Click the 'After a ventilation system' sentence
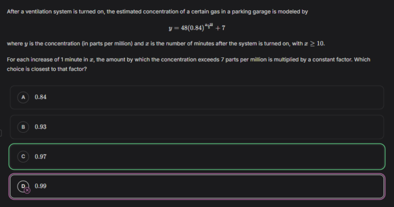394x207 pixels. coord(157,12)
